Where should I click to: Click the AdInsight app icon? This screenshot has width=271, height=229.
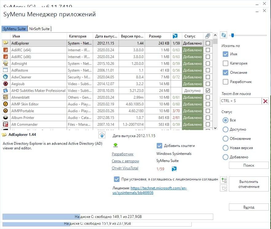point(6,64)
